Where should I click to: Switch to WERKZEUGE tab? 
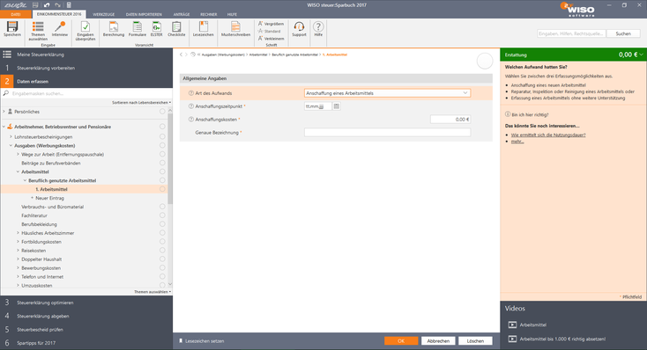click(103, 14)
